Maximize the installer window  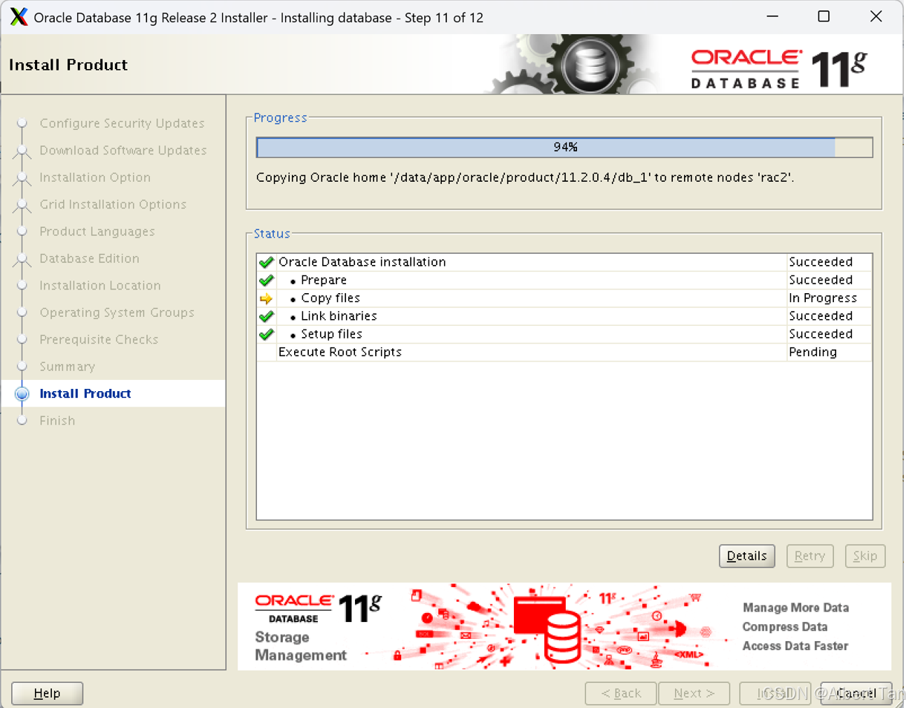824,17
